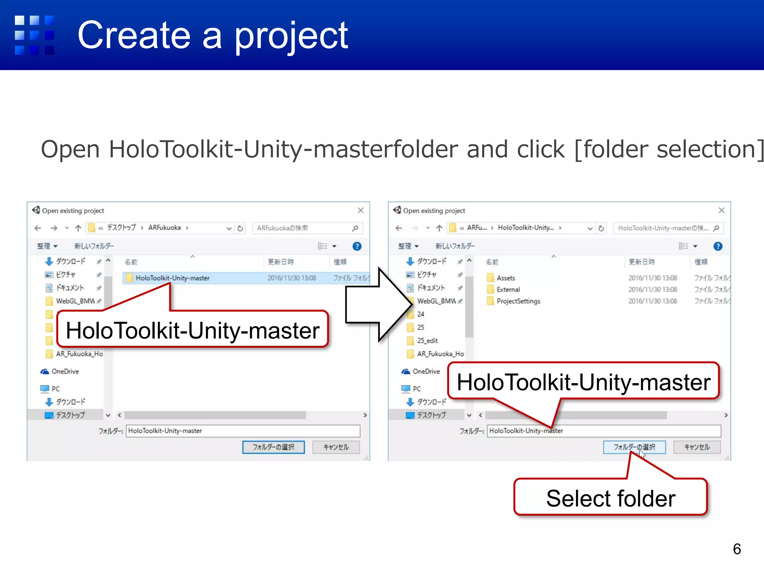Open 整理 dropdown in right dialog
The height and width of the screenshot is (573, 764).
pos(408,246)
